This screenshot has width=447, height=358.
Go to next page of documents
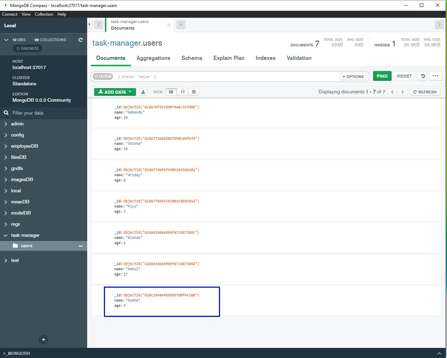(x=402, y=92)
